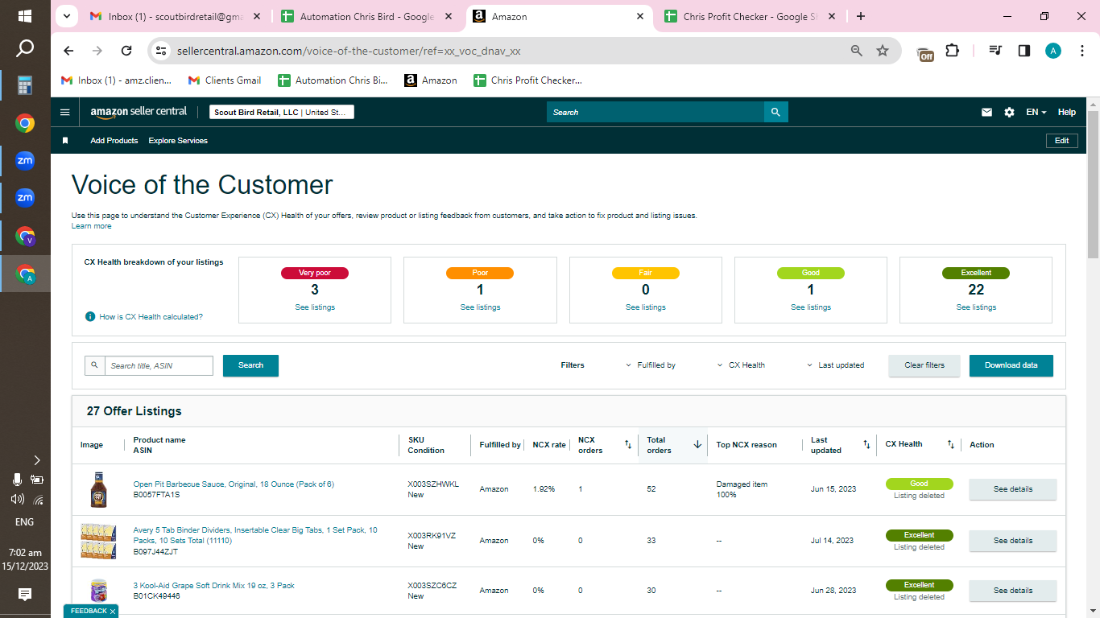Click Download data button
The height and width of the screenshot is (618, 1100).
(1011, 365)
